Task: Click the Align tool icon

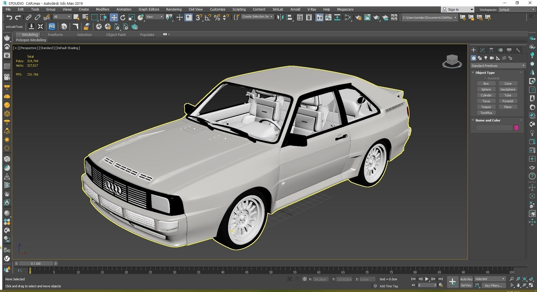Action: [x=289, y=18]
